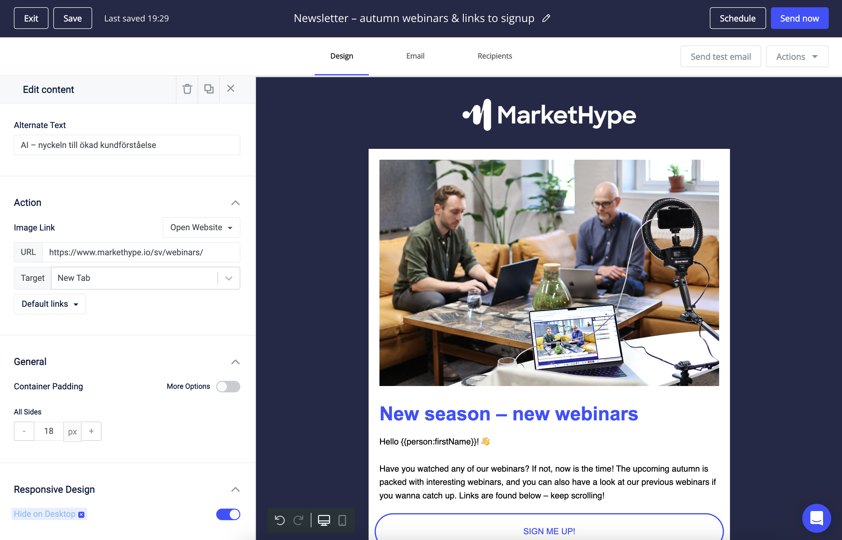Redo the last change
Viewport: 842px width, 540px height.
click(298, 520)
